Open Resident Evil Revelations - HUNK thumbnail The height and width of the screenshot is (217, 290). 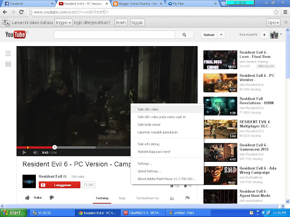click(220, 106)
